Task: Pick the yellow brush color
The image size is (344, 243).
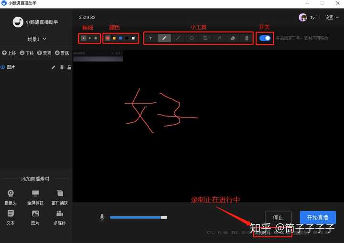Action: 114,38
